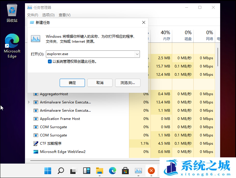Image resolution: width=236 pixels, height=178 pixels.
Task: Open the 查看(V) menu
Action: (x=64, y=15)
